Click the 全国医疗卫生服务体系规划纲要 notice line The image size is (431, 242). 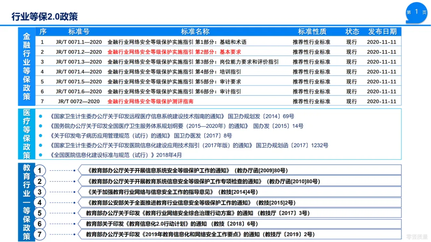[x=176, y=126]
